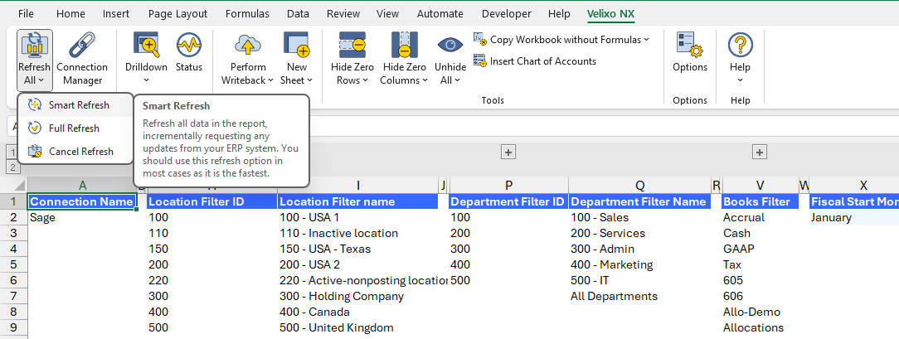Screen dimensions: 899x339
Task: Open the Refresh All dropdown button
Action: (34, 61)
